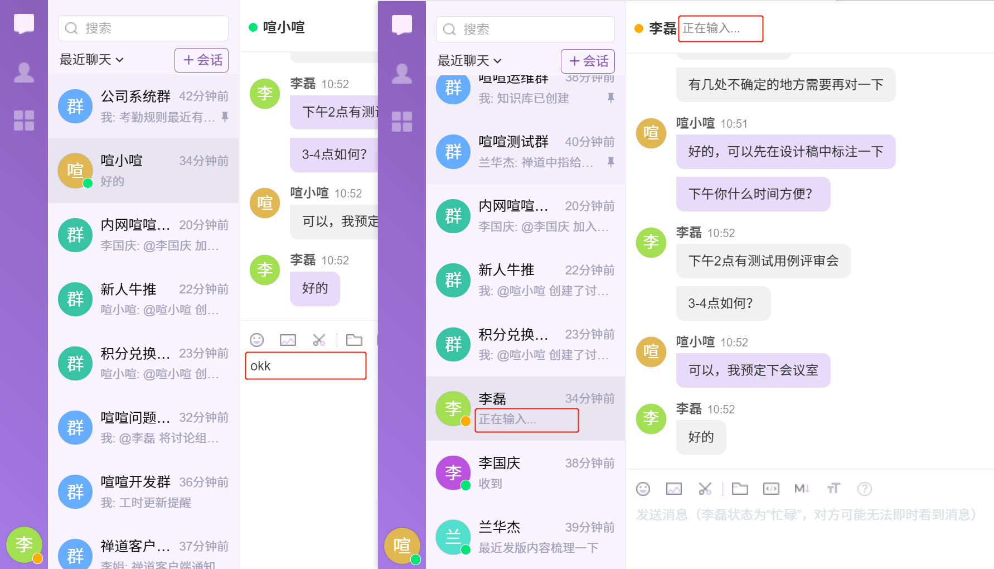Click the right + 会话 button

click(588, 61)
